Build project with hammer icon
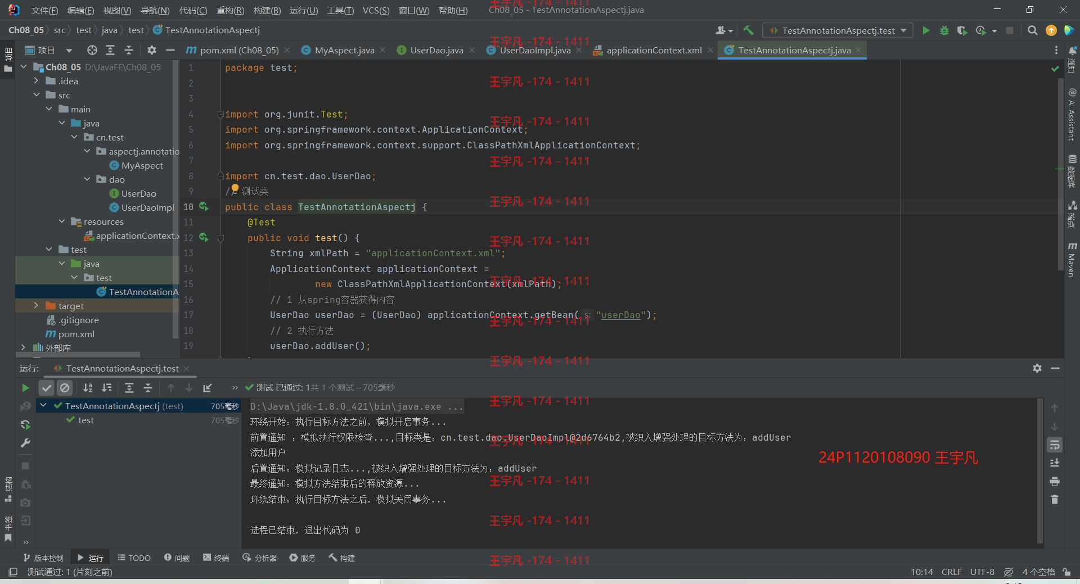Viewport: 1080px width, 584px height. click(748, 30)
